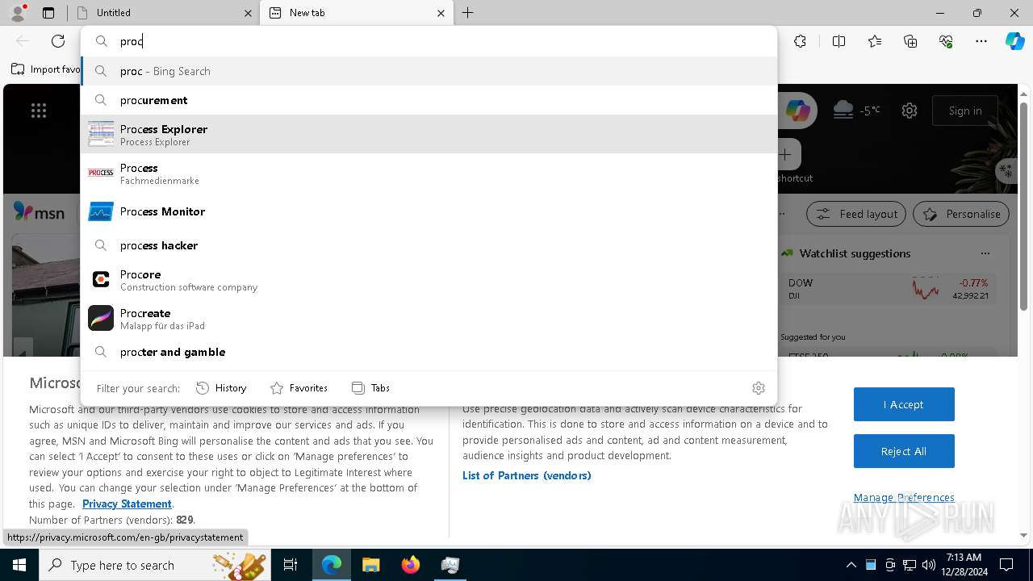Open the Copilot icon on MSN page
Image resolution: width=1033 pixels, height=581 pixels.
pyautogui.click(x=798, y=111)
